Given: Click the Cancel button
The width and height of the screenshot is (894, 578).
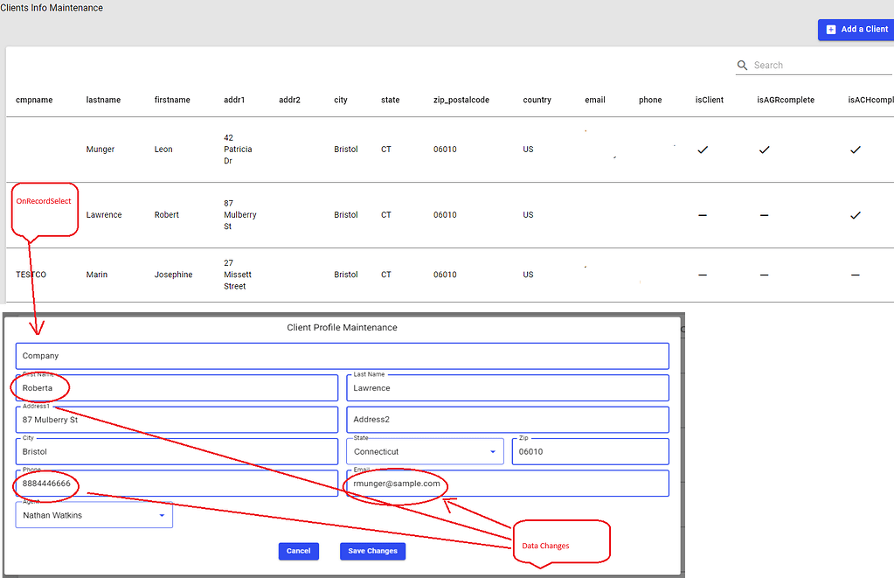Looking at the screenshot, I should pos(298,551).
